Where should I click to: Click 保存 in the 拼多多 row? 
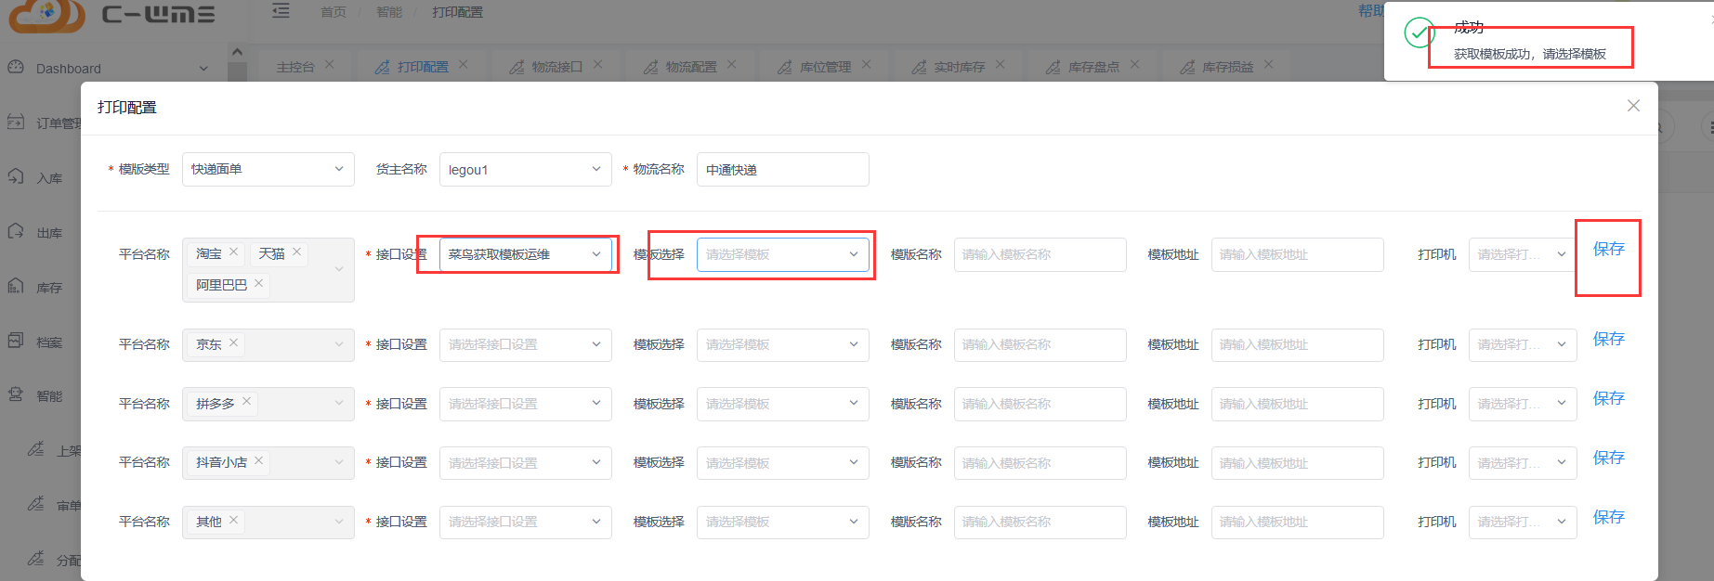1609,398
